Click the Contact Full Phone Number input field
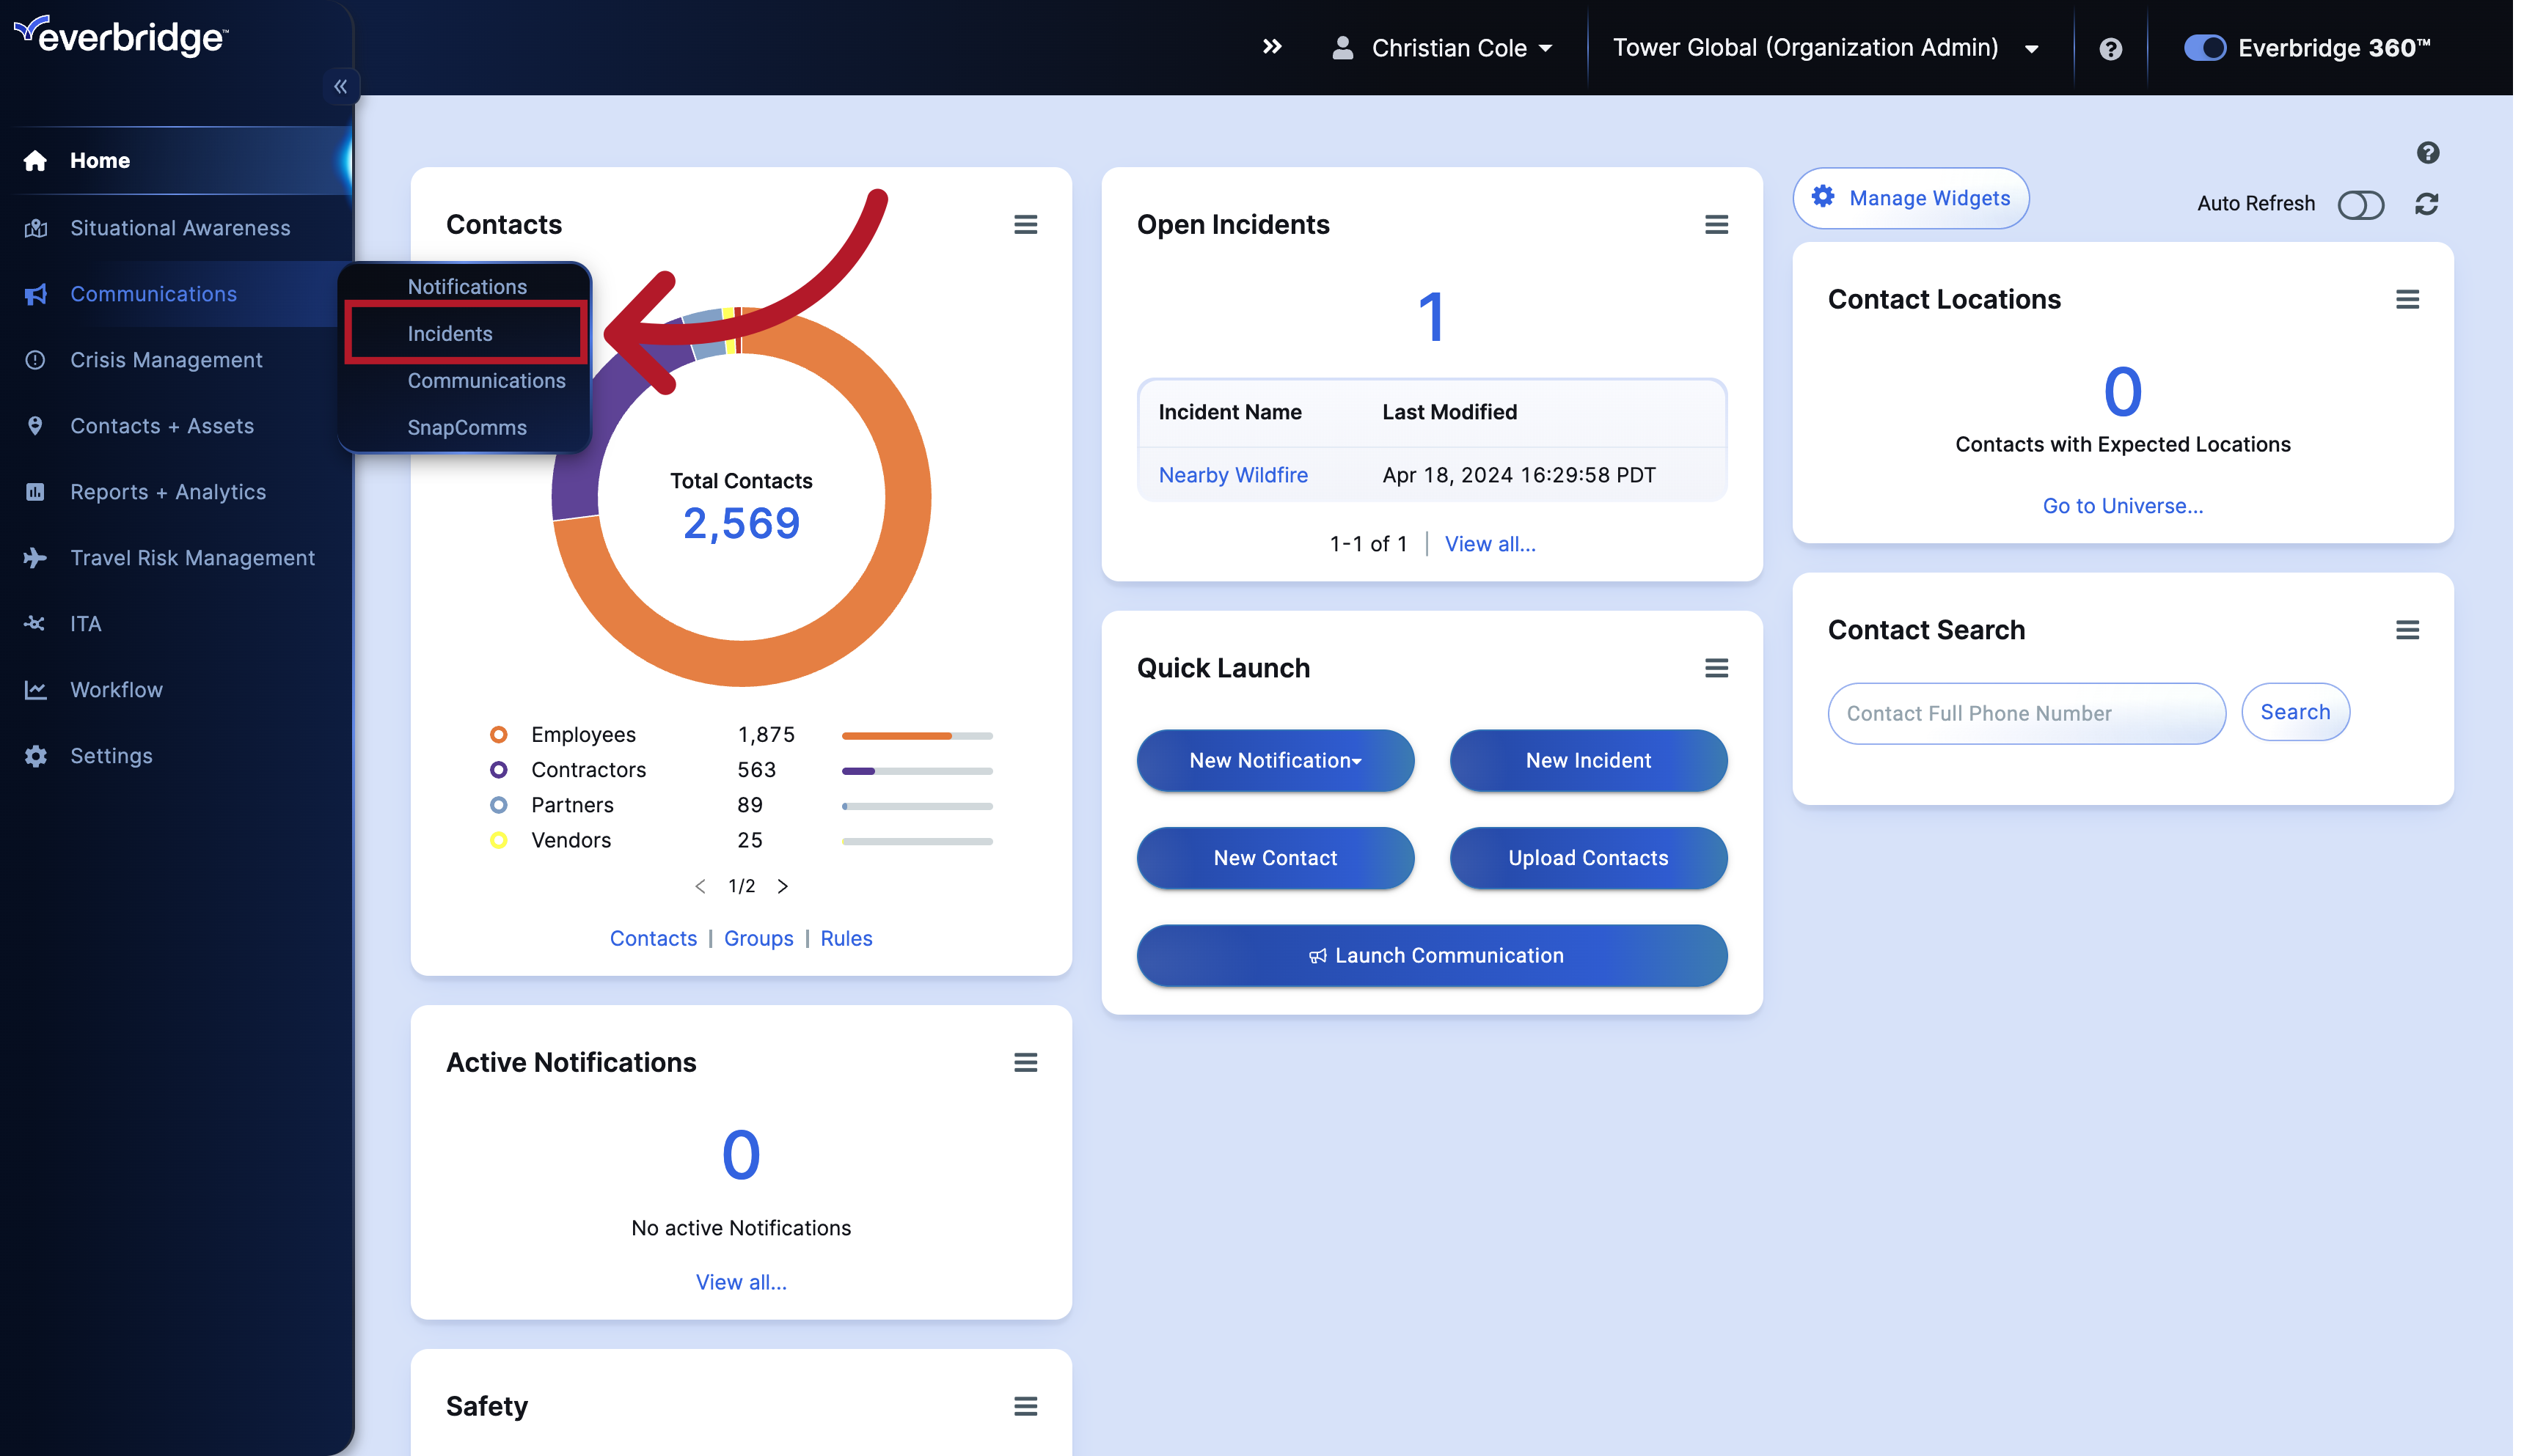 pyautogui.click(x=2025, y=711)
